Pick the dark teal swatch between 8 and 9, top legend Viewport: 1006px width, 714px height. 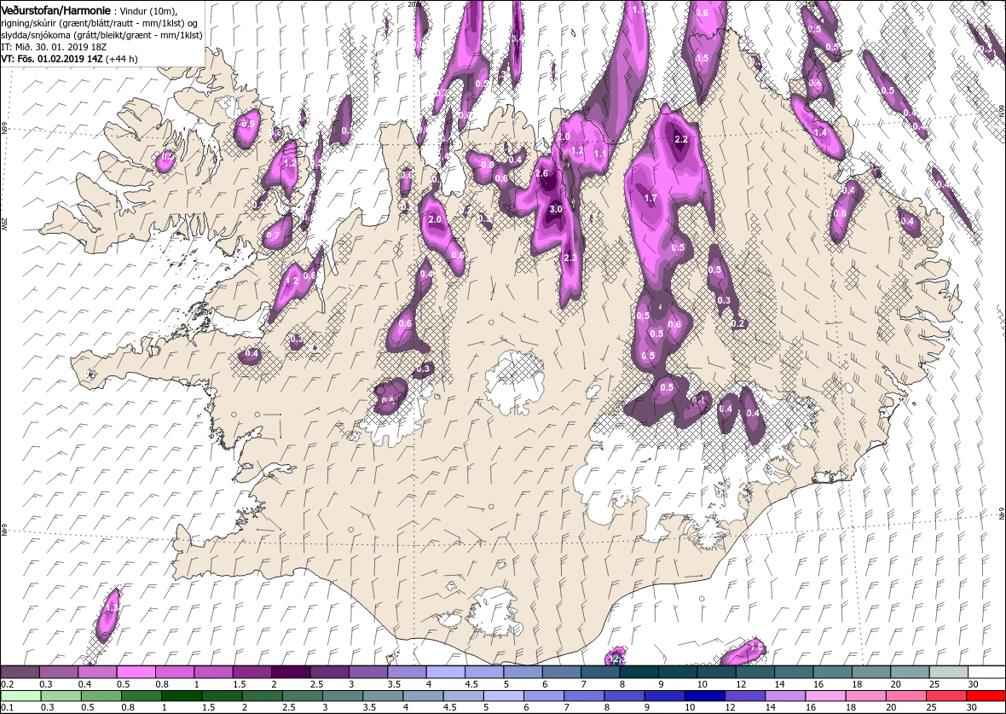click(x=639, y=672)
